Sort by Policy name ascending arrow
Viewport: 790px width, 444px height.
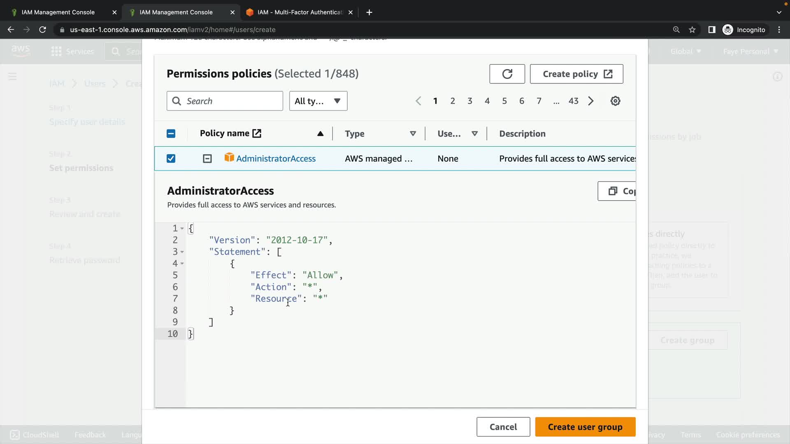coord(320,134)
